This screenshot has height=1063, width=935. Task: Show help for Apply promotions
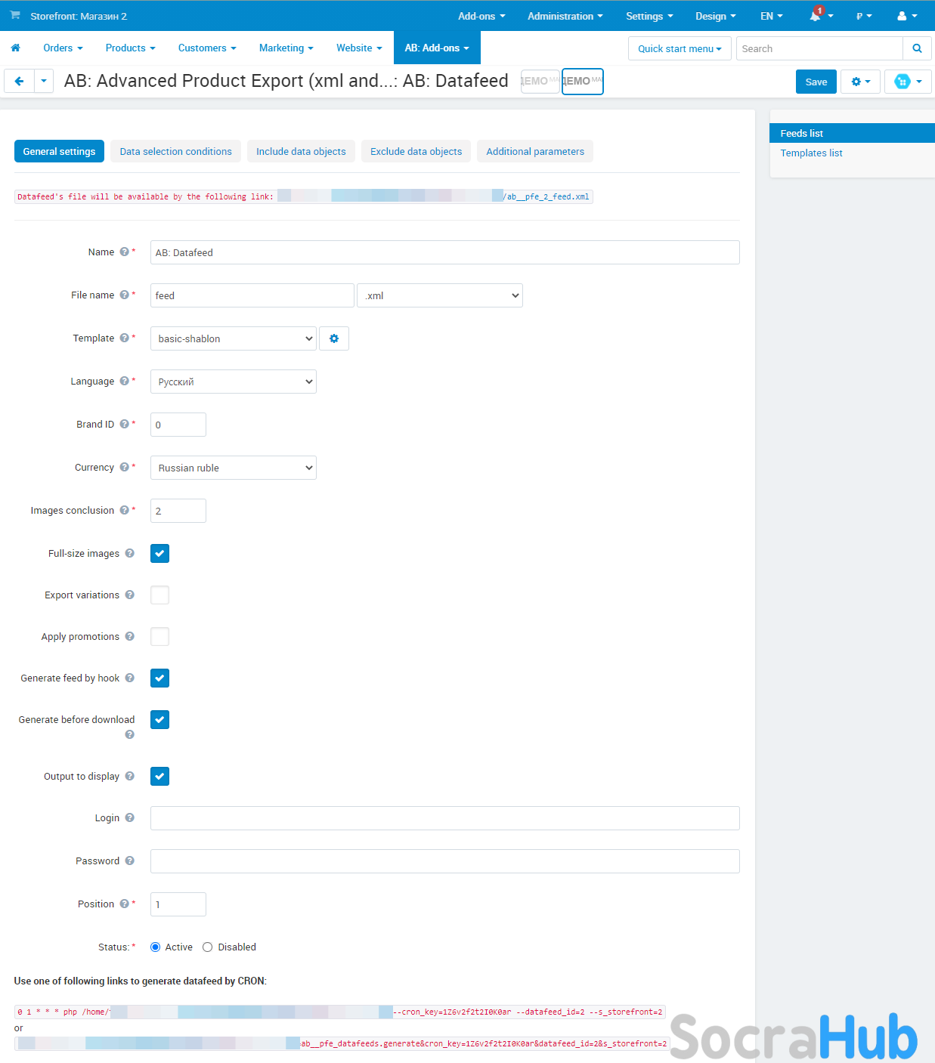click(x=129, y=637)
